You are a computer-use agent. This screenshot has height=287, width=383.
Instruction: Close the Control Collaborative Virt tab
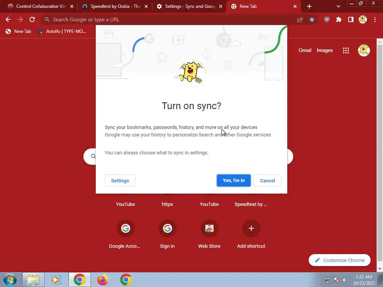72,6
